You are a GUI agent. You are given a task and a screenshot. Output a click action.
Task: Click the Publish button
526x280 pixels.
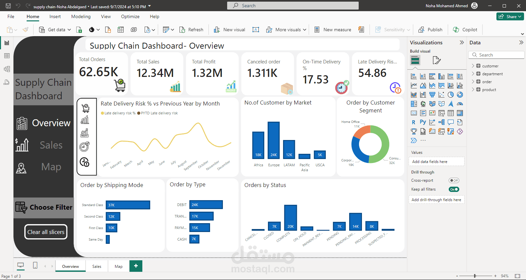click(x=430, y=30)
